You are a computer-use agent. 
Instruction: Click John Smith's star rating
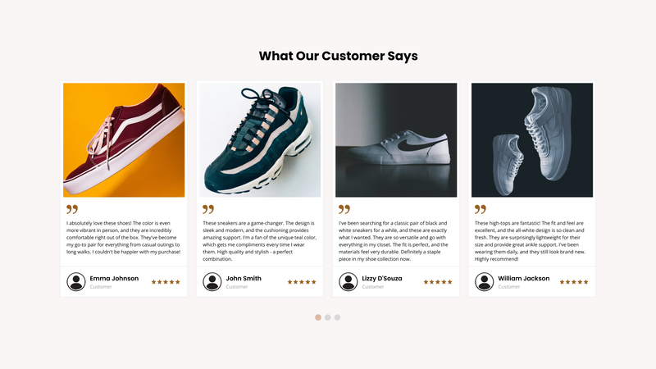click(302, 282)
